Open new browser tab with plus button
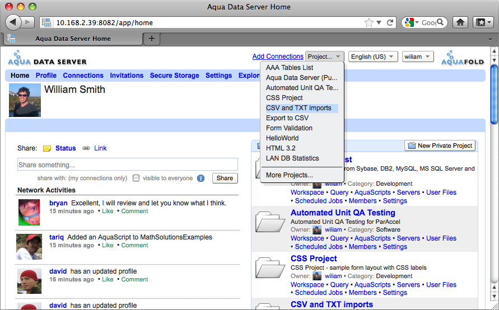This screenshot has height=310, width=499. 151,39
